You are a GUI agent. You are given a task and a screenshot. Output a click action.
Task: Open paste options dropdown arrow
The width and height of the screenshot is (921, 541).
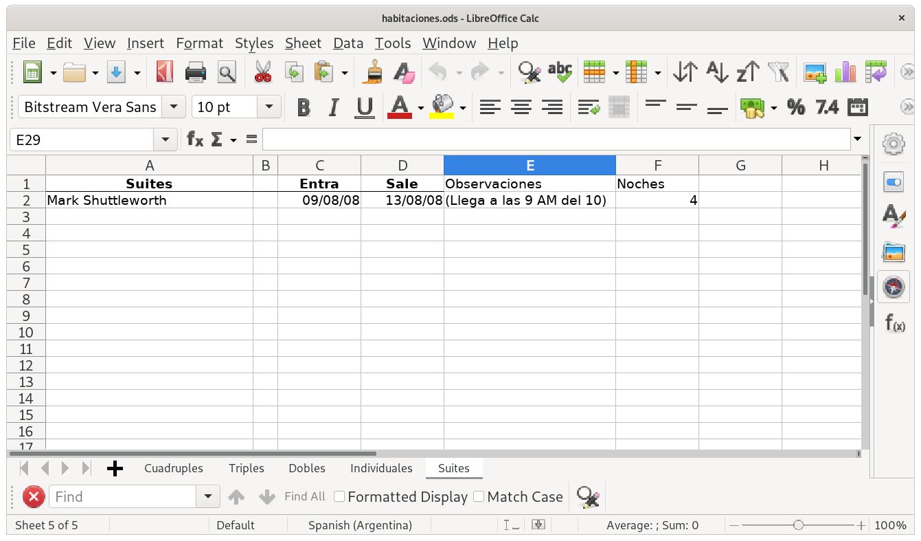click(344, 72)
